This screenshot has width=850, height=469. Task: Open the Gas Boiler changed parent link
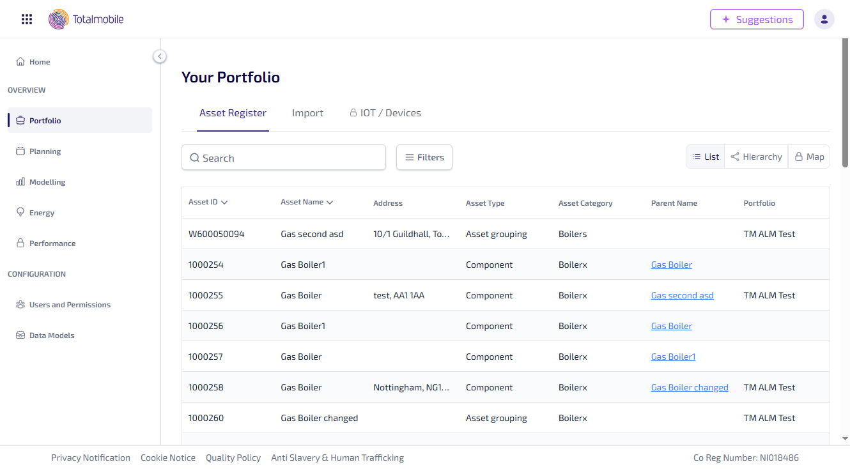point(689,387)
